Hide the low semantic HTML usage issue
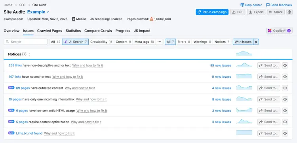The image size is (297, 143). click(285, 111)
